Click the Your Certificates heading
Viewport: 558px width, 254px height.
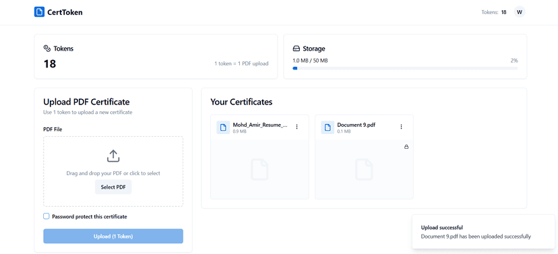(241, 102)
